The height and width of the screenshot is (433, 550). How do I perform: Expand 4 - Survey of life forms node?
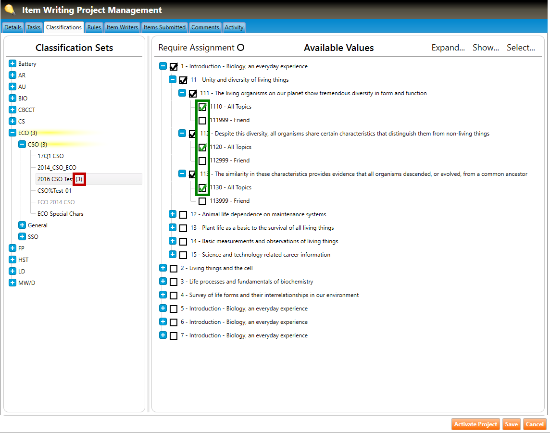click(x=163, y=295)
